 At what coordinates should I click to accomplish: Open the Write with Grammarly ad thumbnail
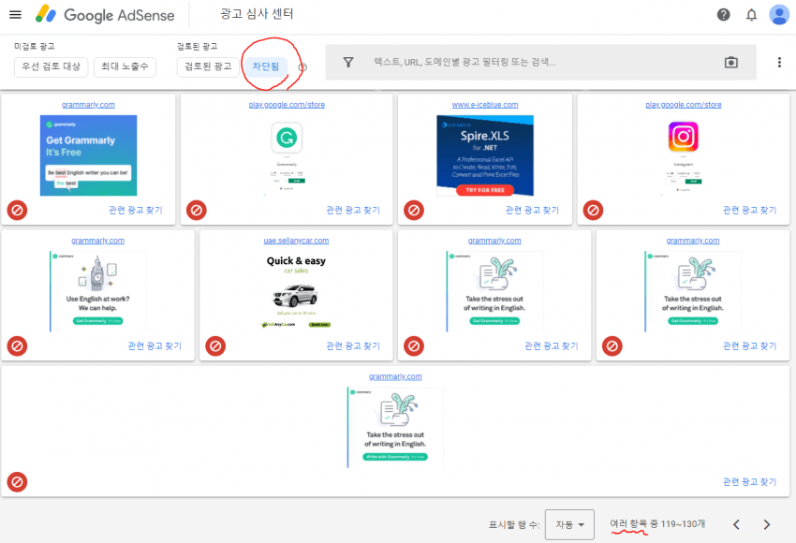coord(395,427)
